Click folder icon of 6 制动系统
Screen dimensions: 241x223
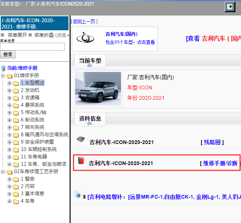(16, 120)
